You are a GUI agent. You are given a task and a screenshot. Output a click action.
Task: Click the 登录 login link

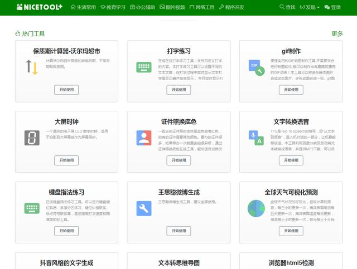coord(332,7)
